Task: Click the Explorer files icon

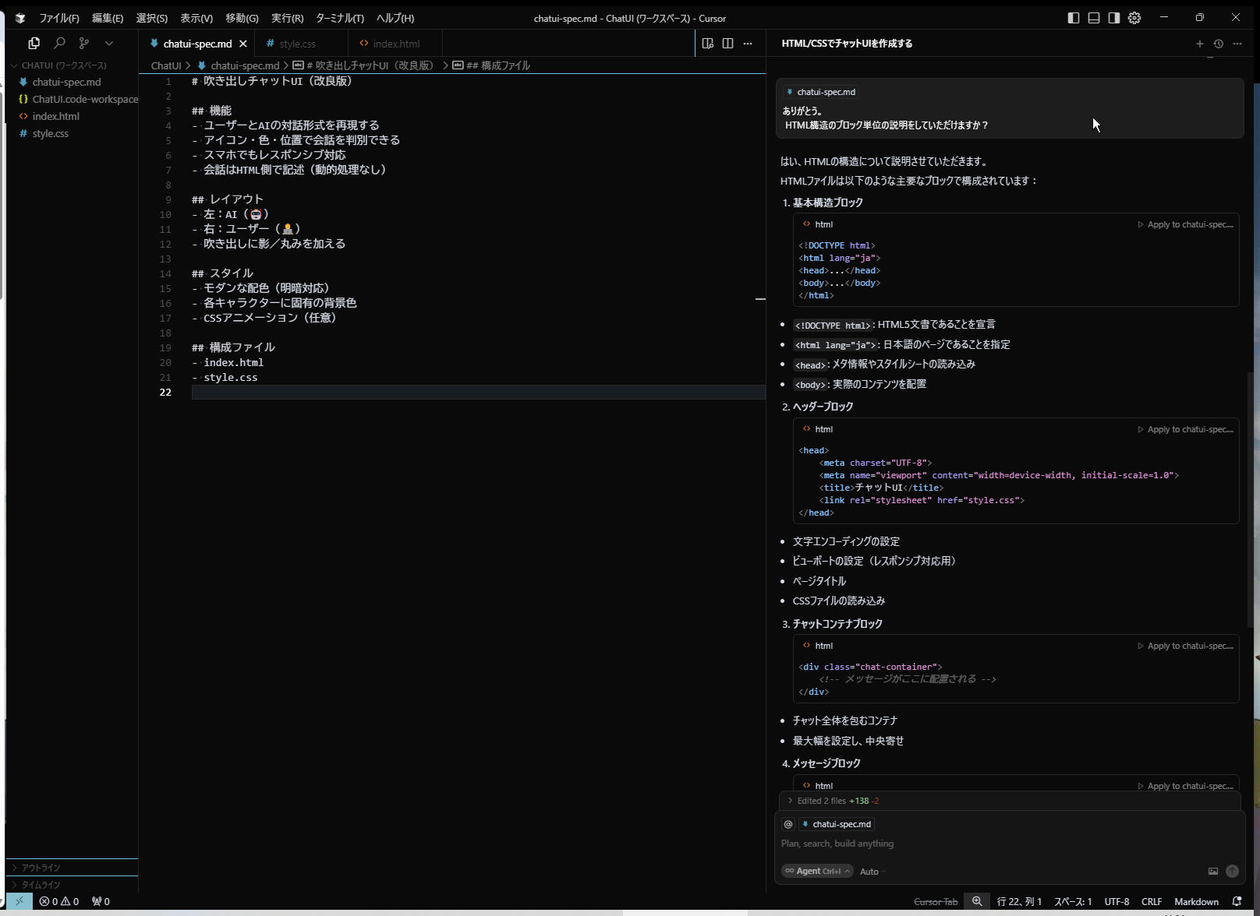Action: coord(34,44)
